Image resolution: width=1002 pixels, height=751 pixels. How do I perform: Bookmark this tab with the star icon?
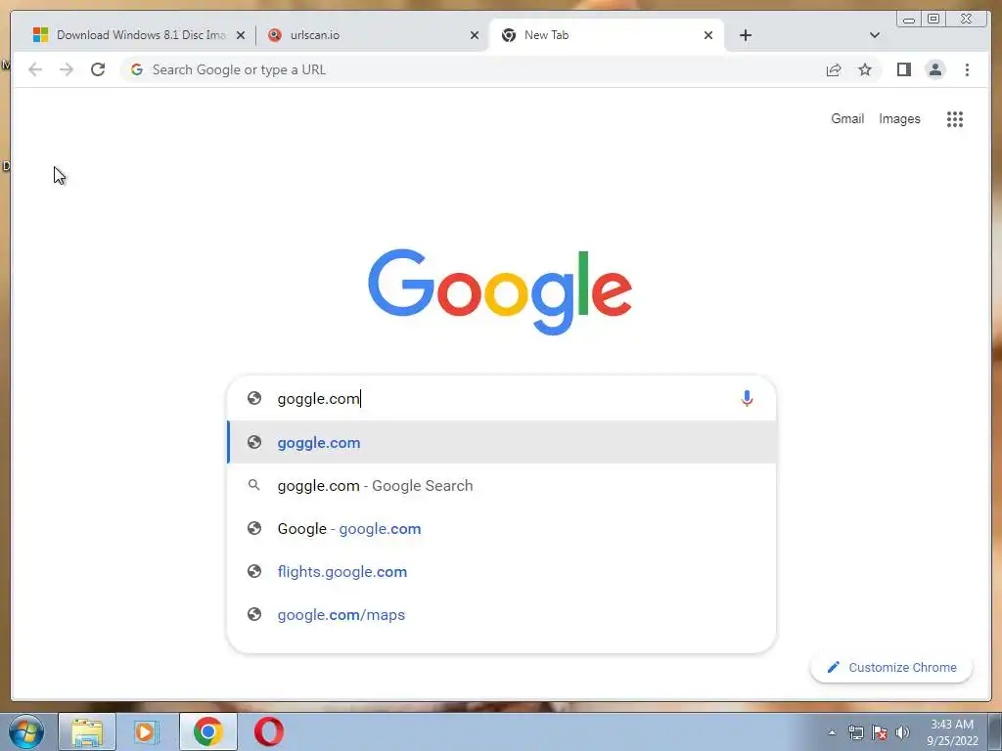coord(865,69)
